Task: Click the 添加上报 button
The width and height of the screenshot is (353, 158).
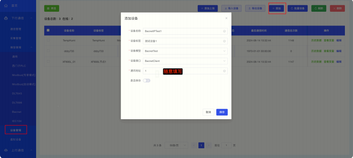Action: click(208, 8)
